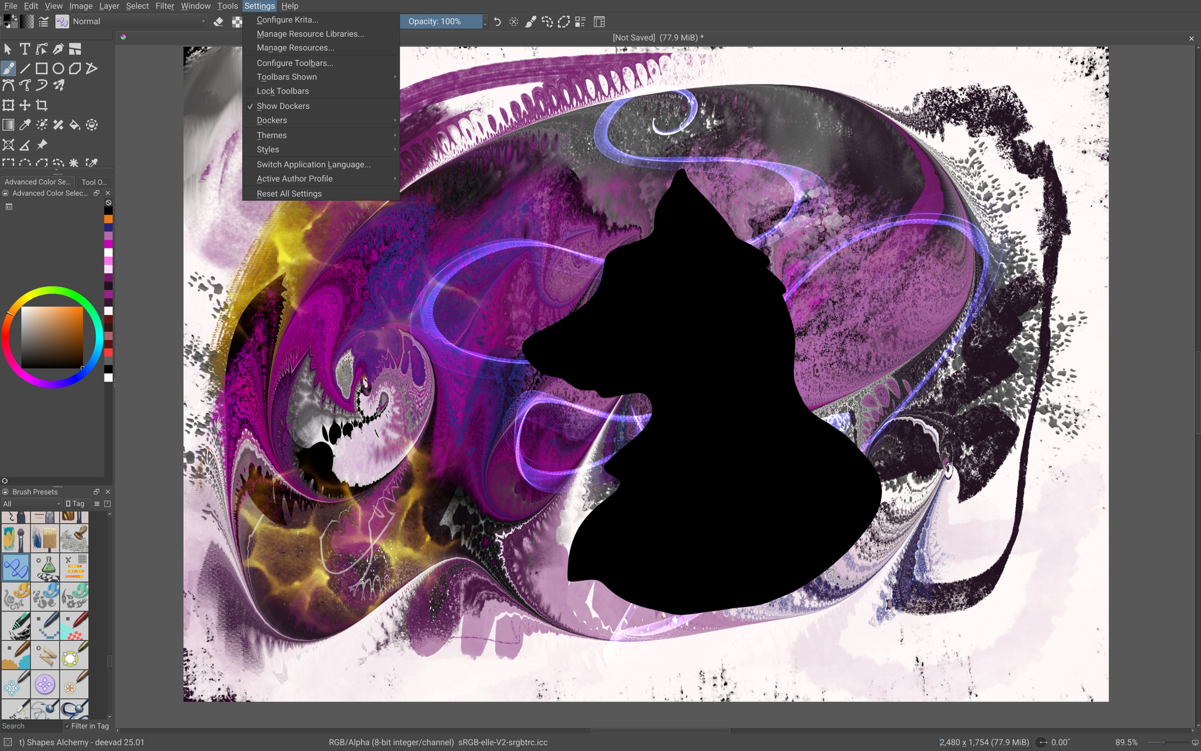This screenshot has width=1201, height=751.
Task: Select the Multibrush tool
Action: pyautogui.click(x=58, y=85)
